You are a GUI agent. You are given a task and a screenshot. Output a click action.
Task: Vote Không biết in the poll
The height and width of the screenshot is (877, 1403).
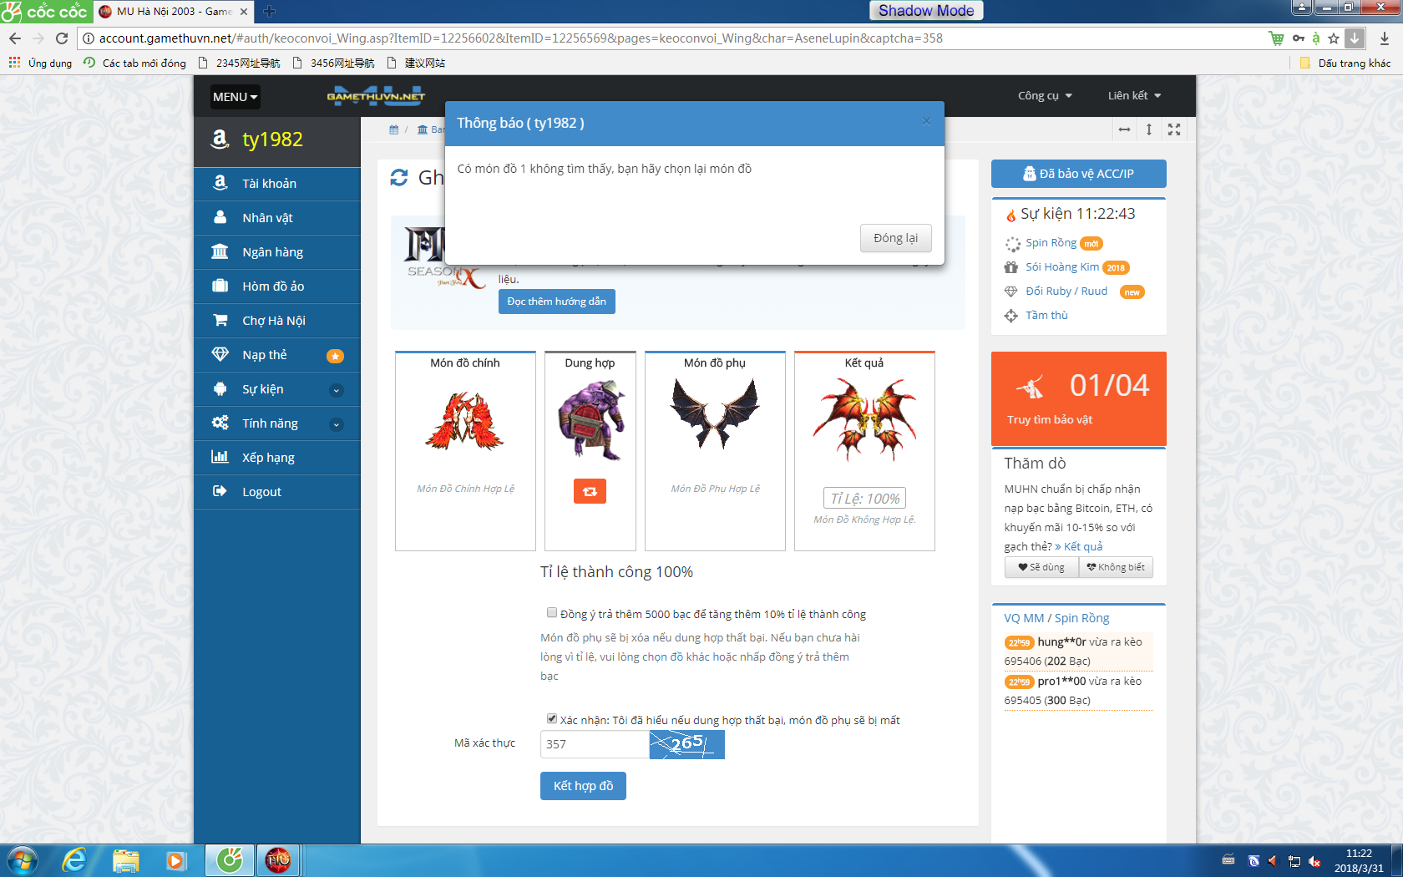(x=1116, y=567)
